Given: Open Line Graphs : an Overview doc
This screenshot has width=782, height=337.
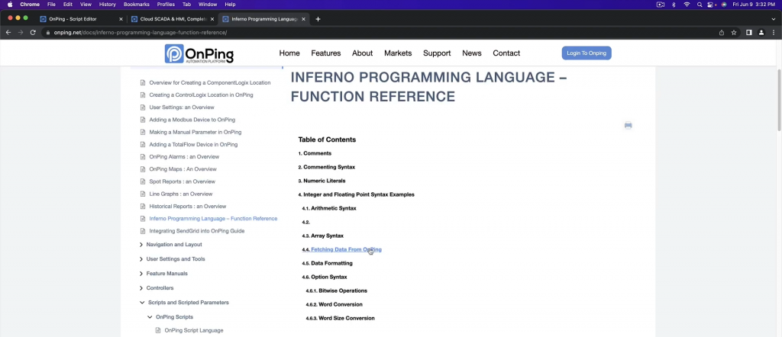Looking at the screenshot, I should click(x=180, y=194).
